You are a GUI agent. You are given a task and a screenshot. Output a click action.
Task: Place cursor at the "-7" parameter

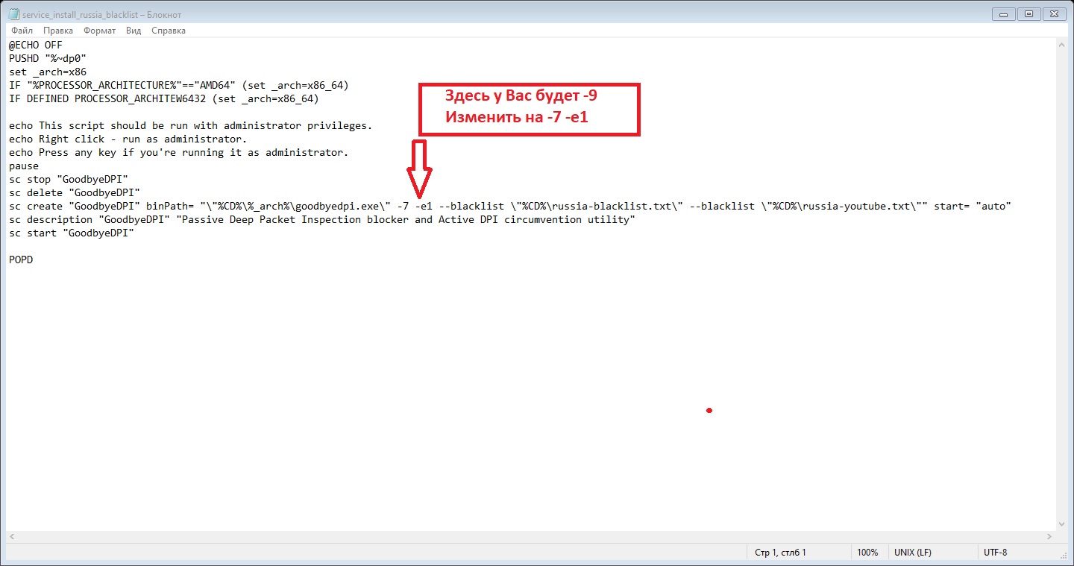point(402,206)
